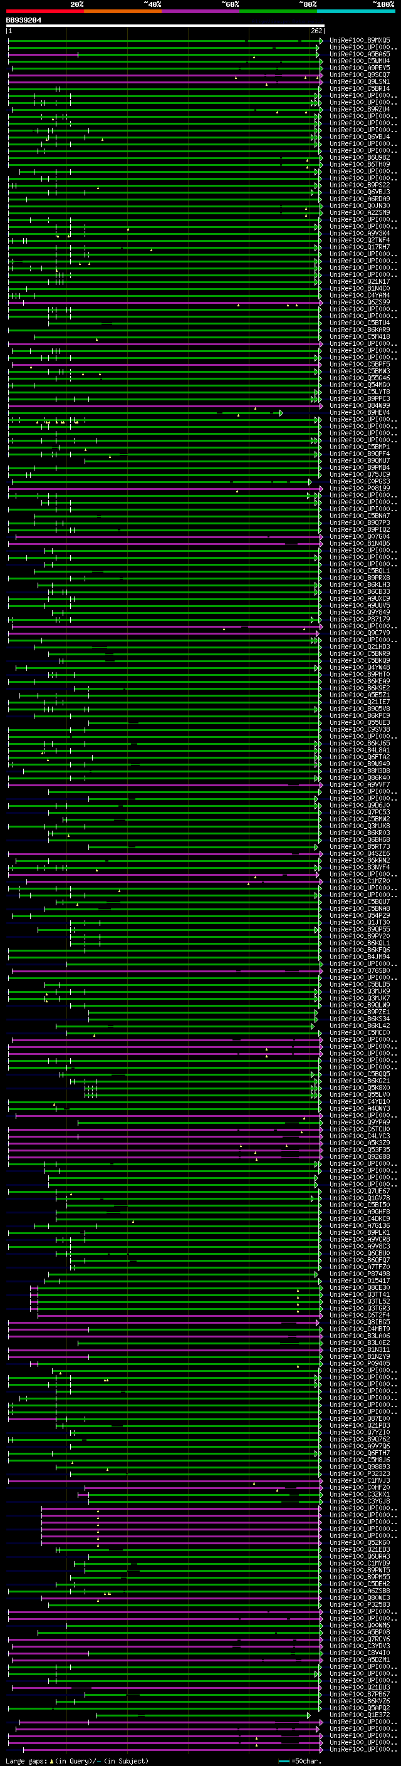Screen dimensions: 401x1766
Task: Select the UniRef100_C5BPF5 label
Action: pos(360,364)
